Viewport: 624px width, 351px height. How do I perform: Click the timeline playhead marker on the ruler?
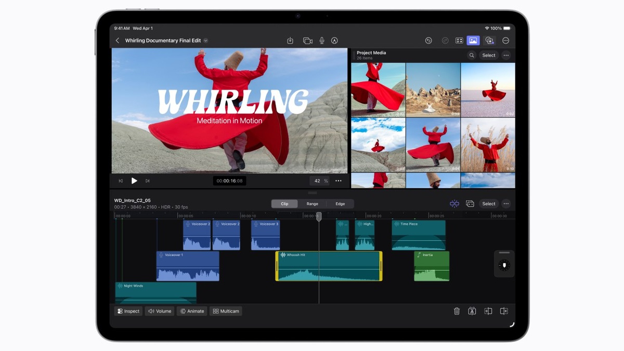[319, 216]
